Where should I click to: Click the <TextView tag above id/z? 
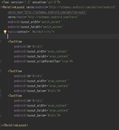click(15, 96)
